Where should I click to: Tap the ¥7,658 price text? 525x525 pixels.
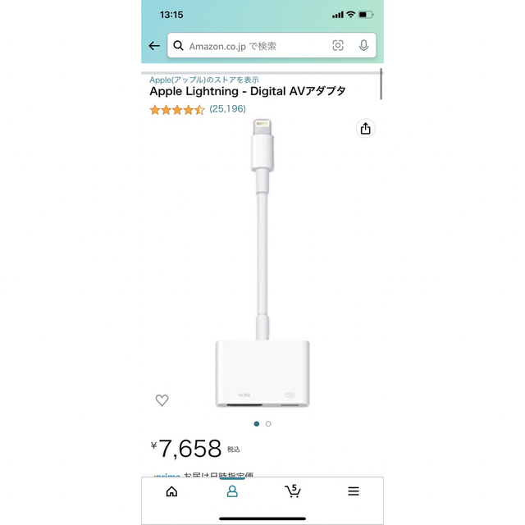(x=186, y=449)
